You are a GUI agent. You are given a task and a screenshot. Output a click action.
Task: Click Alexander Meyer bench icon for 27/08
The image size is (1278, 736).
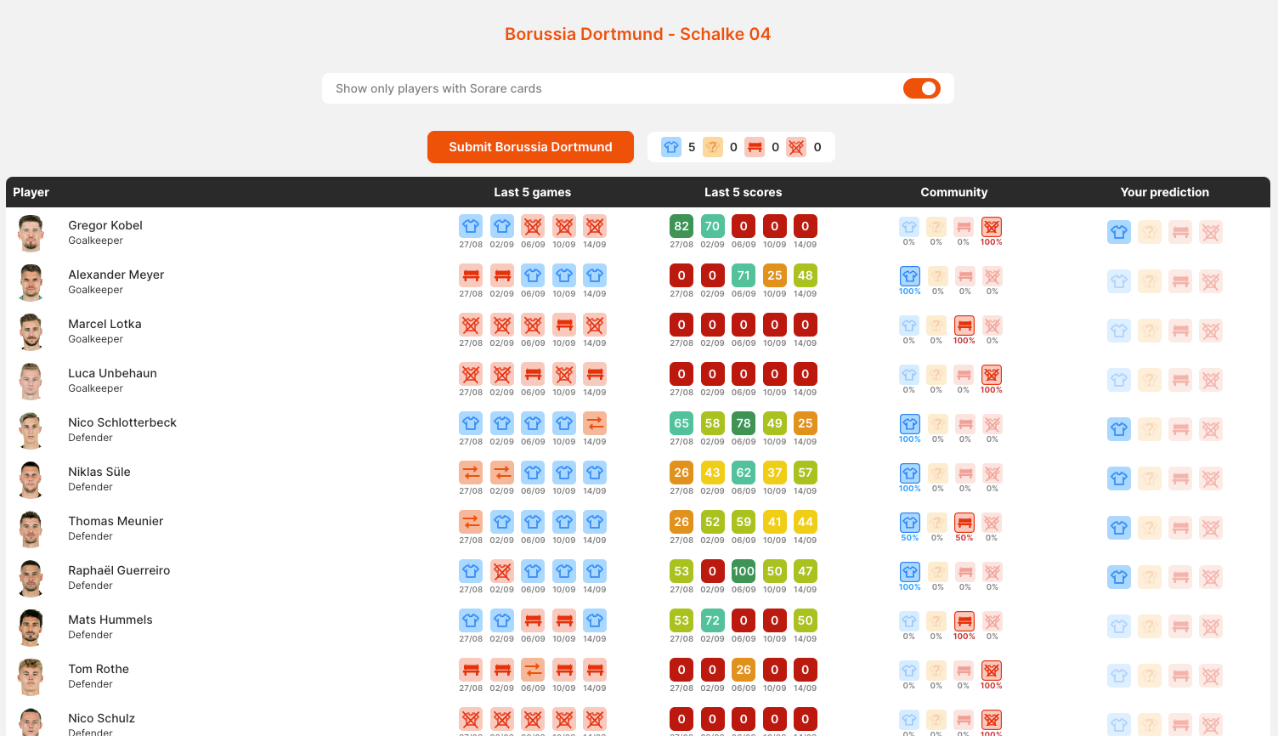coord(471,275)
